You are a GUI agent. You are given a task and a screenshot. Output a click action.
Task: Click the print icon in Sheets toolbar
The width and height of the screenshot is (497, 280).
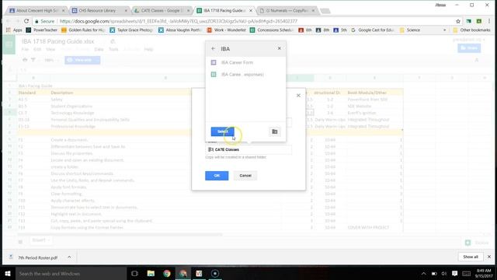(25, 60)
